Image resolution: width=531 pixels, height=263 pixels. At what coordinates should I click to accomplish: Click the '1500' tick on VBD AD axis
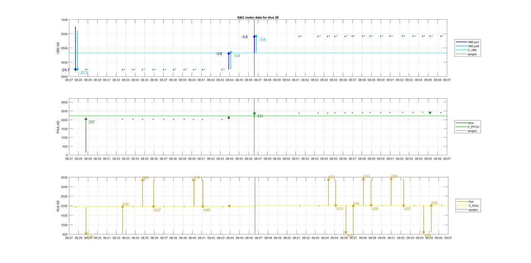(64, 20)
